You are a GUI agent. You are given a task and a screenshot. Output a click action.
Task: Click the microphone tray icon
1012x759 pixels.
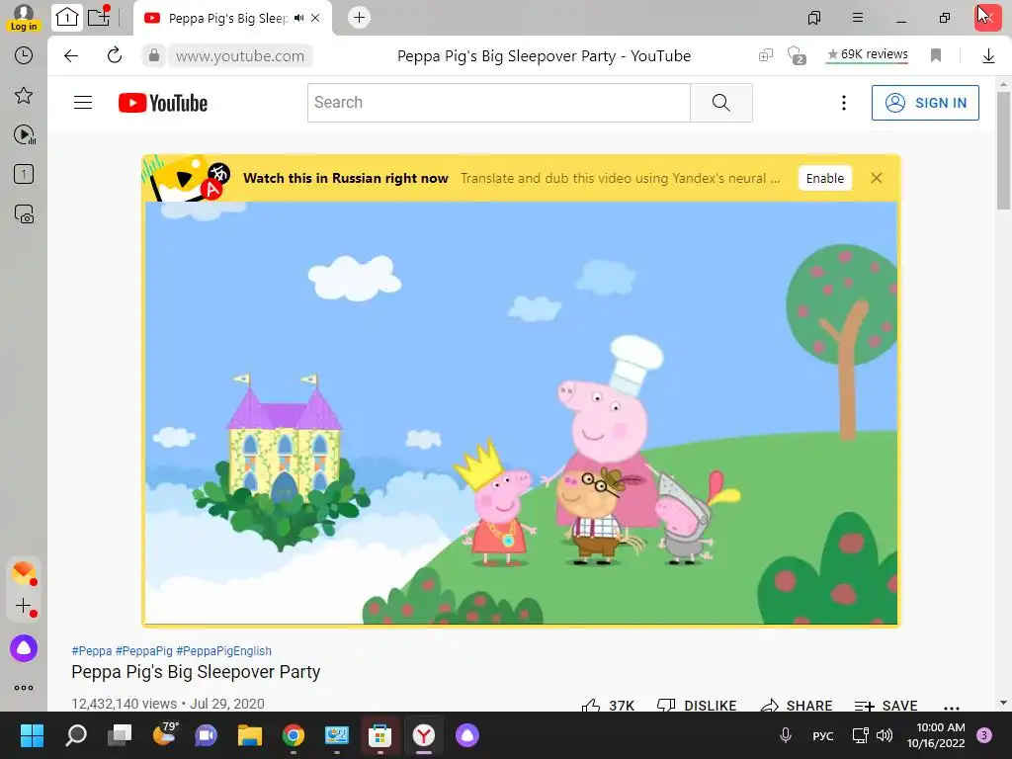pos(786,735)
